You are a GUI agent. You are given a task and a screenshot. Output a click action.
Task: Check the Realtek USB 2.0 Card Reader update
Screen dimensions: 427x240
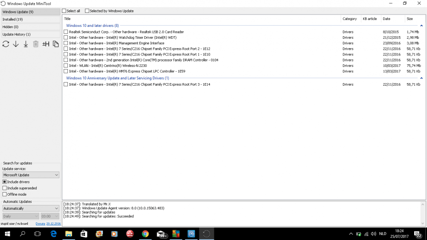[x=66, y=32]
